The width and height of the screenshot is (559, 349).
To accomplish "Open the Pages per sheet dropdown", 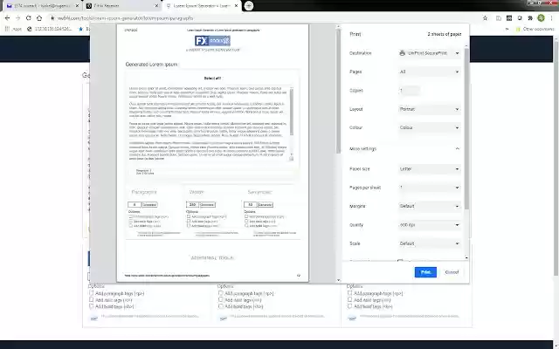I will click(429, 188).
